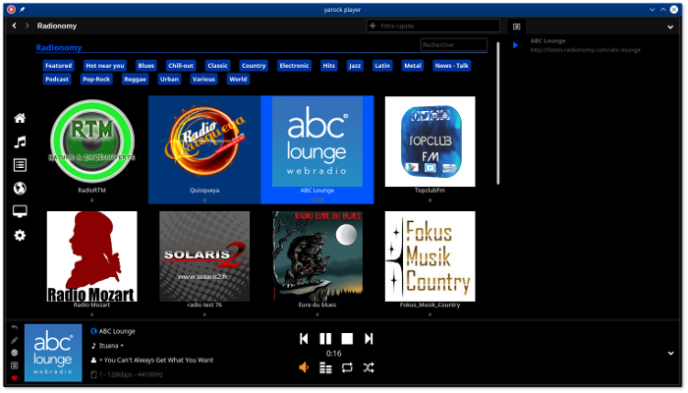
Task: Click the blue play arrow beside ABC Lounge
Action: pos(516,45)
